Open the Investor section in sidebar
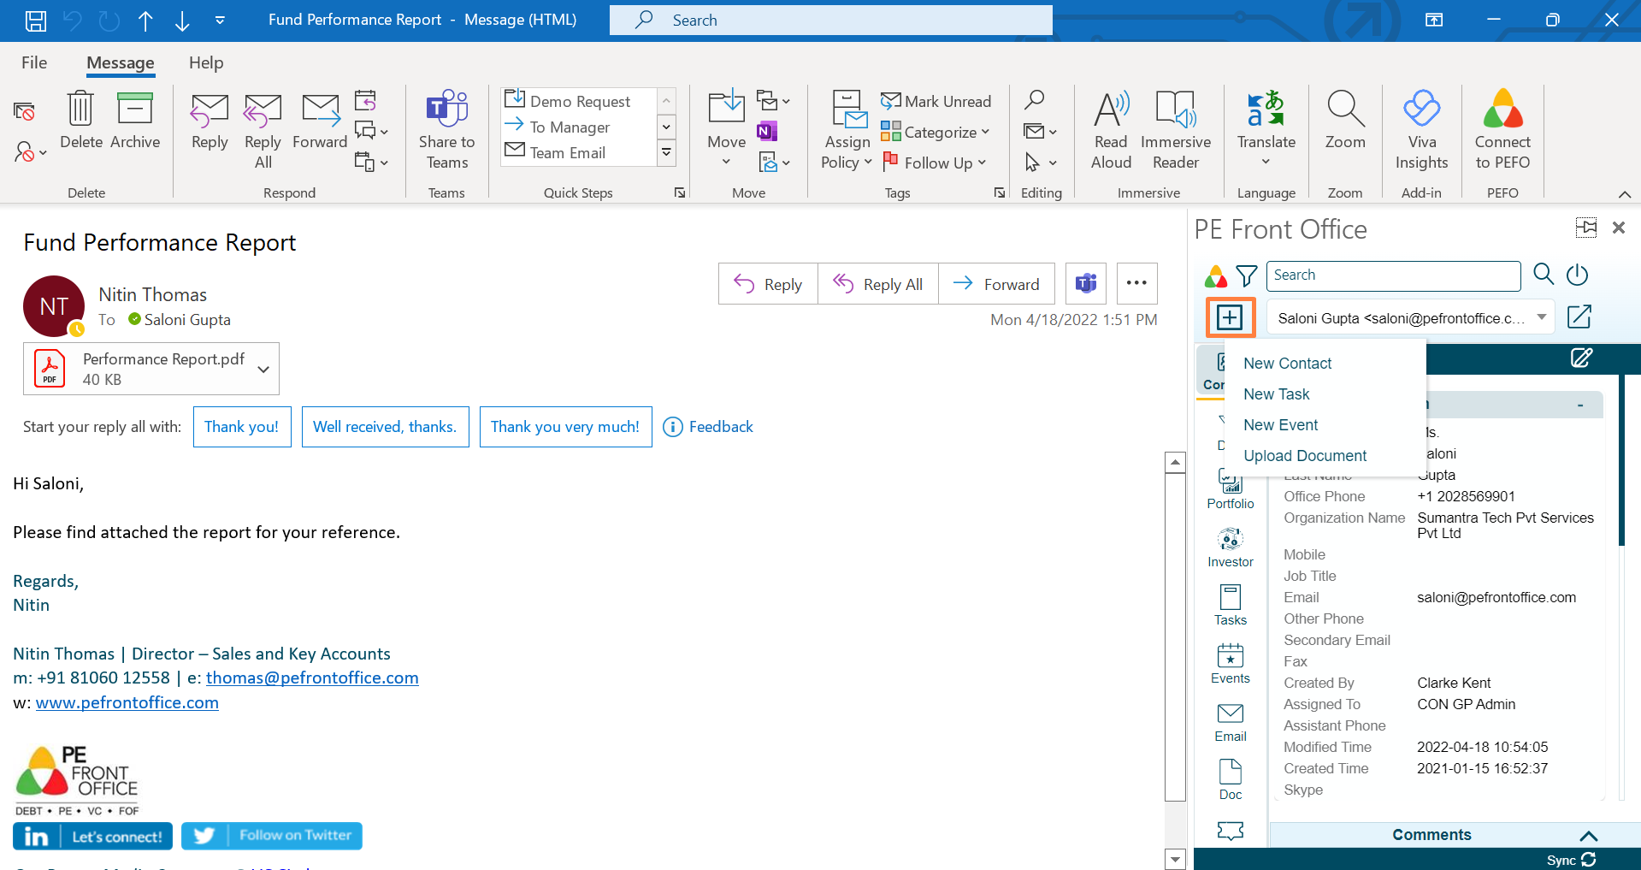Screen dimensions: 1641x870 (x=1230, y=547)
